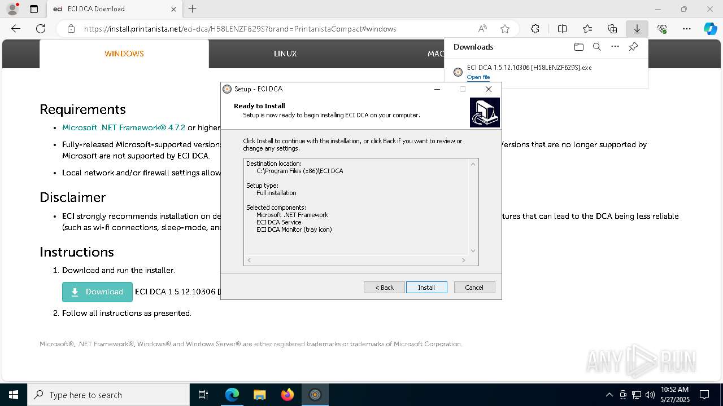Click the setup wizard computer image
This screenshot has width=723, height=406.
tap(485, 112)
